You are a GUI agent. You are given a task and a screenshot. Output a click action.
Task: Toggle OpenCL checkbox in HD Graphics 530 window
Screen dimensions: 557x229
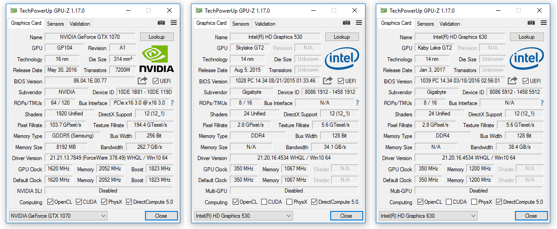pos(235,202)
